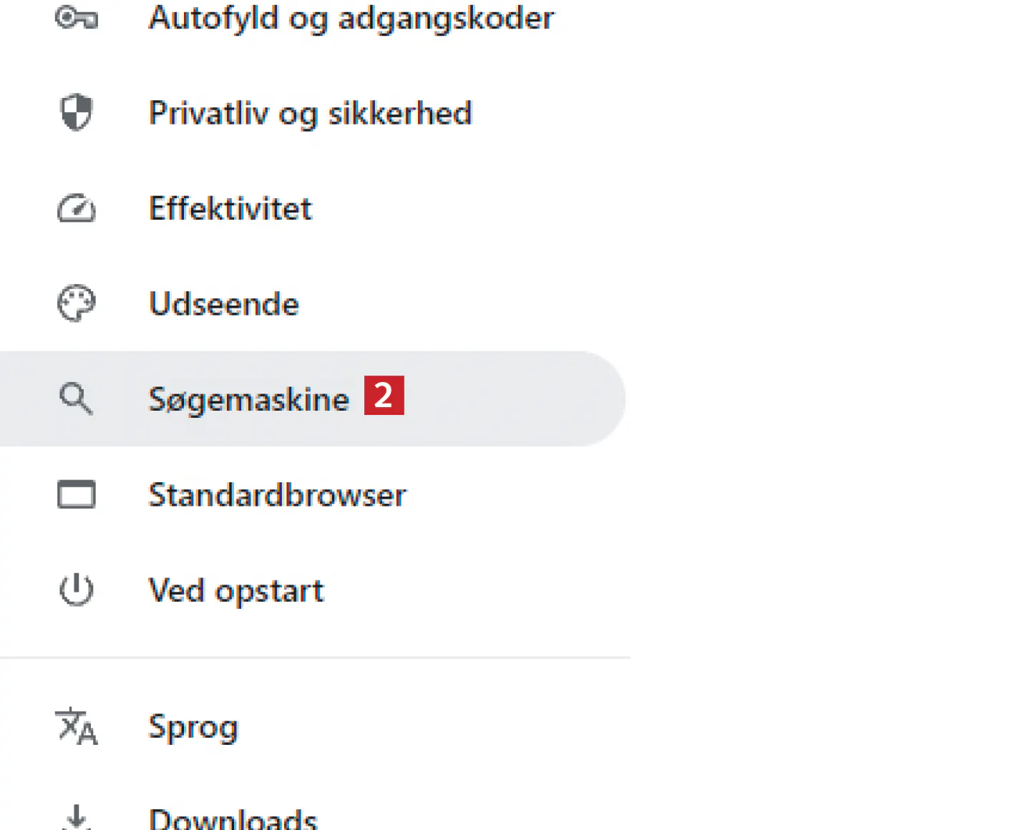The width and height of the screenshot is (1032, 830).
Task: Choose the Ved opstart text label
Action: pyautogui.click(x=235, y=590)
